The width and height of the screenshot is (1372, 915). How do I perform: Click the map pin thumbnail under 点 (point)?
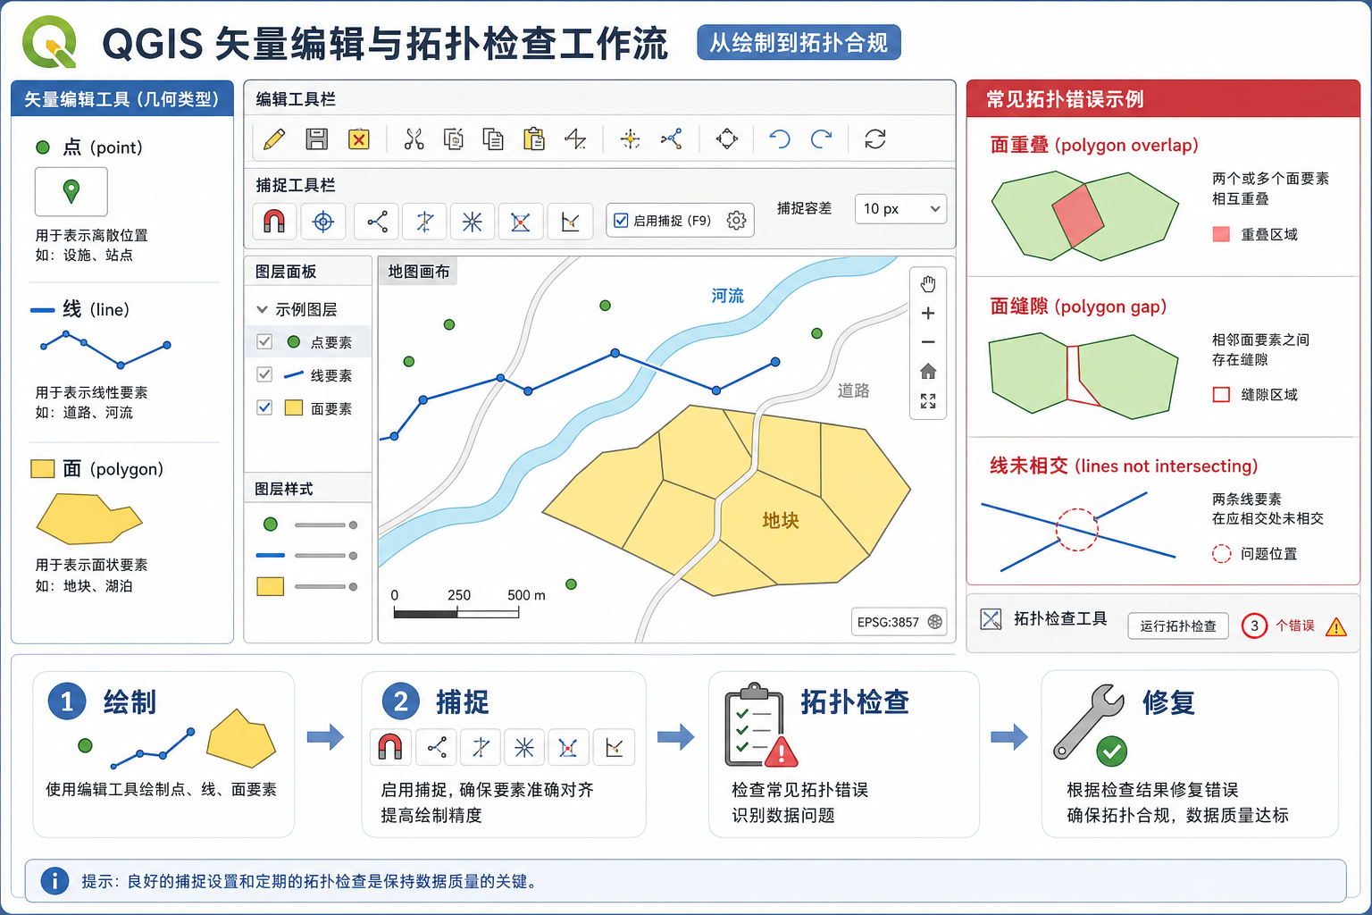tap(71, 191)
